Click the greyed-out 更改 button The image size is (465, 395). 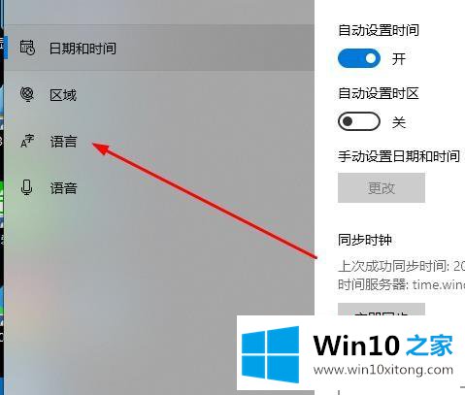click(382, 187)
